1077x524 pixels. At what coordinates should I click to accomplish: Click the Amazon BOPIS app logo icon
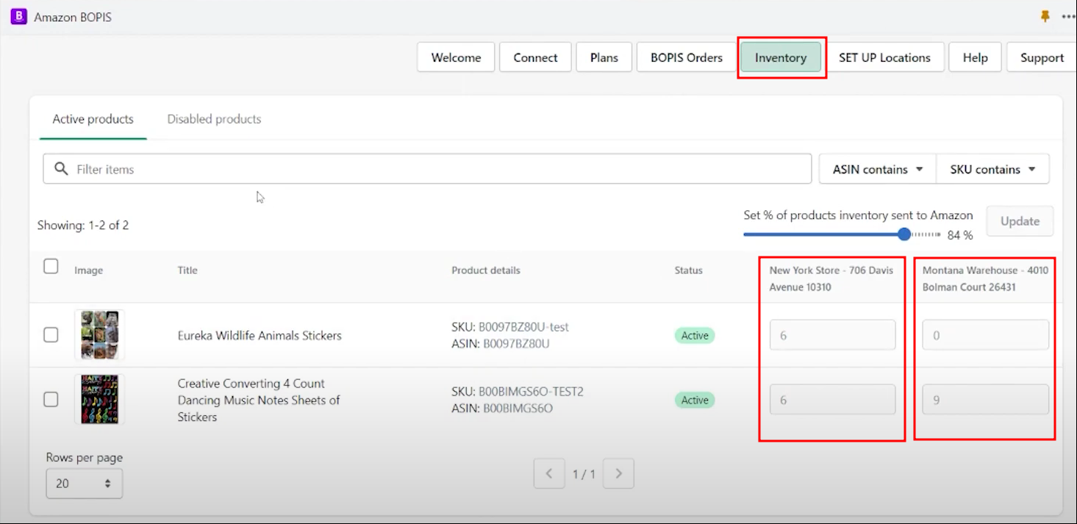click(18, 15)
